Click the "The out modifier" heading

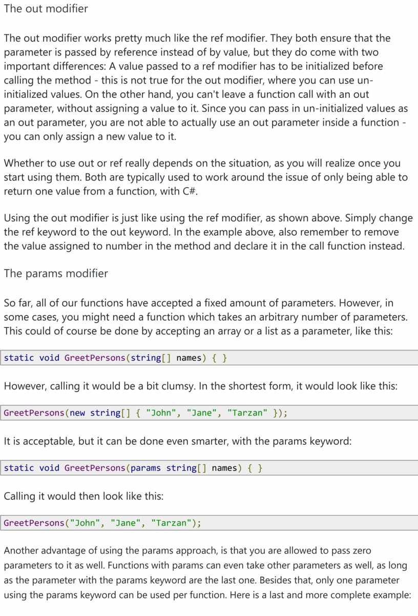pos(46,9)
